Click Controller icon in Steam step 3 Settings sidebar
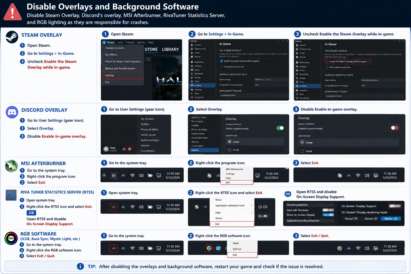Viewport: 411px width, 274px height. point(297,90)
